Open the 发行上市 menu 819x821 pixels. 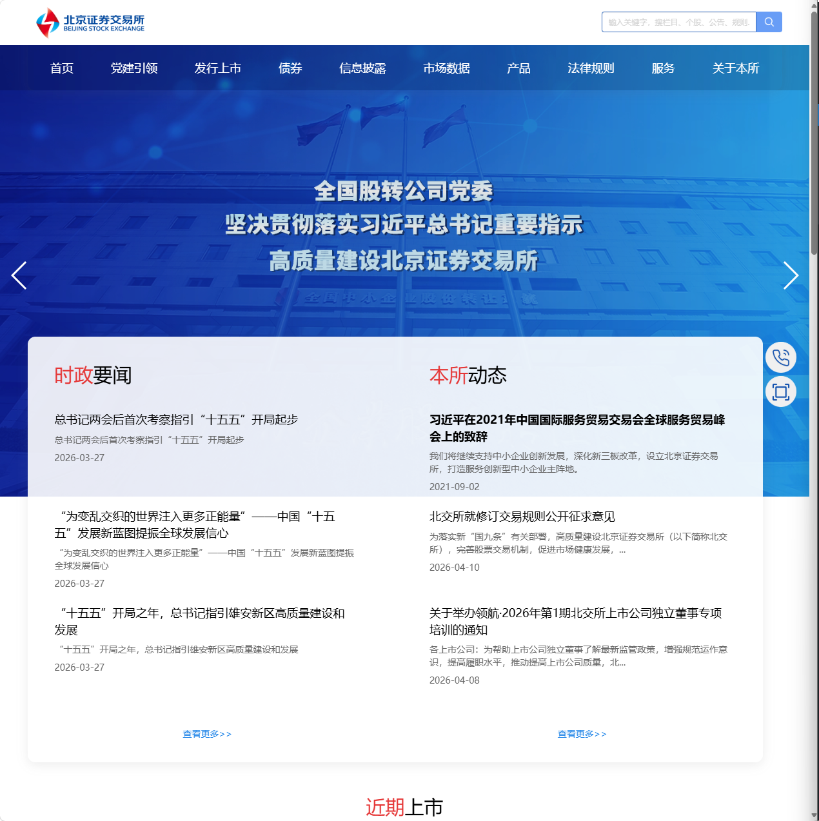point(217,68)
